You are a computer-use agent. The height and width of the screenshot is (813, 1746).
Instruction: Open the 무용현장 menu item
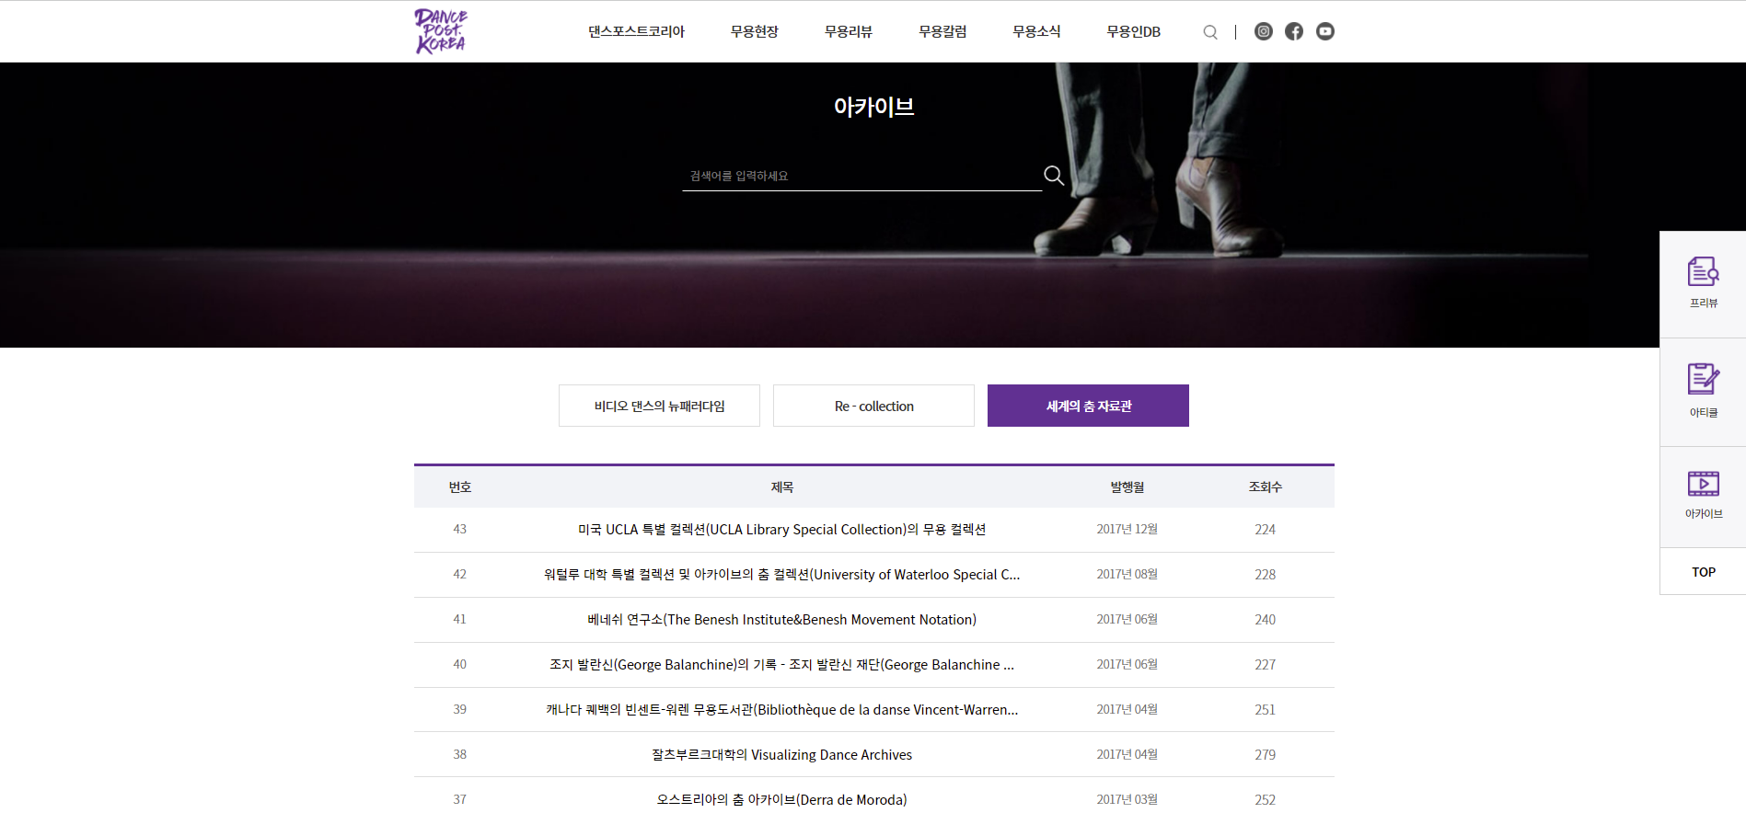coord(754,31)
